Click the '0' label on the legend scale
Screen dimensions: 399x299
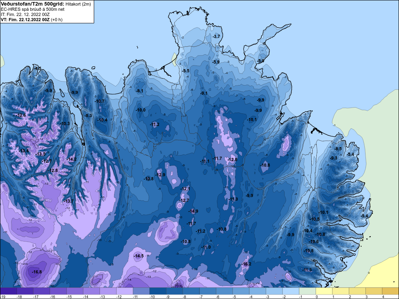pos(316,297)
